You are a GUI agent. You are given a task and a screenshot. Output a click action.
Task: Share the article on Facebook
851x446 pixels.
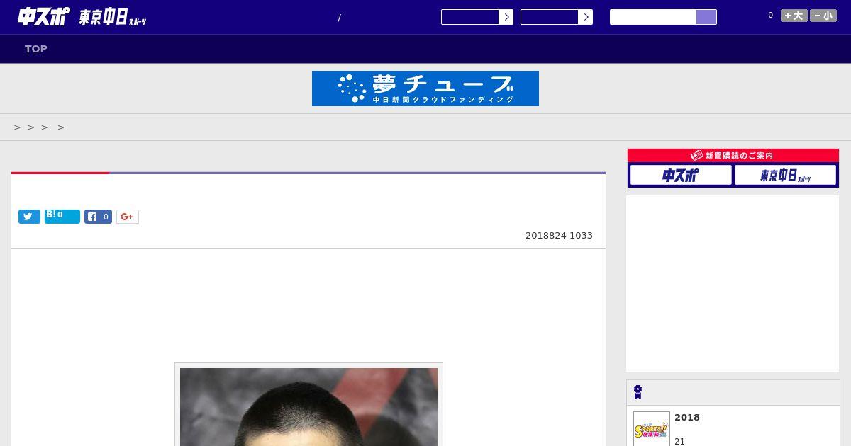point(98,217)
